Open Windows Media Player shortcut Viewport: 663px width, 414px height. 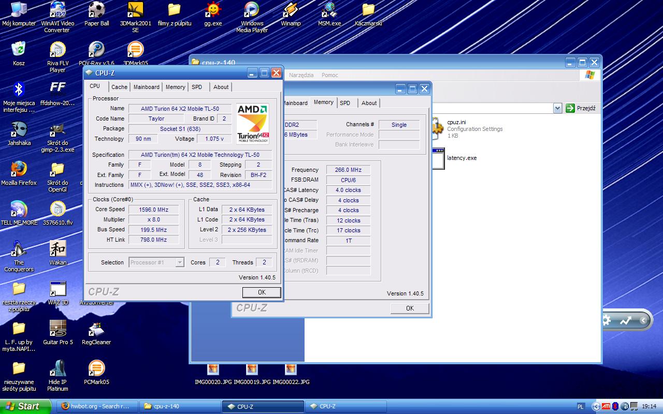252,17
